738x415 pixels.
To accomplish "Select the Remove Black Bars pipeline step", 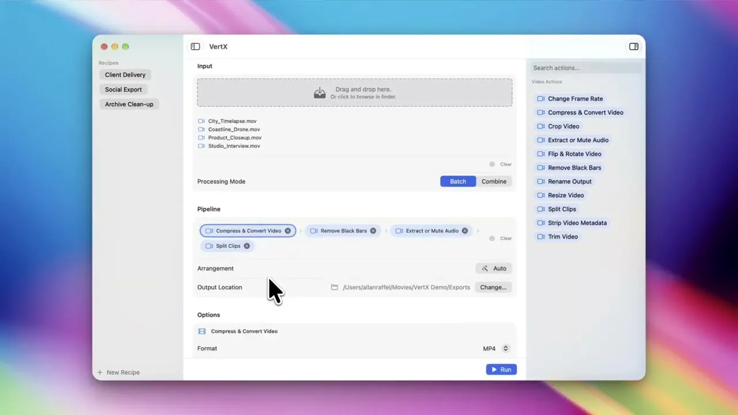I will click(342, 231).
